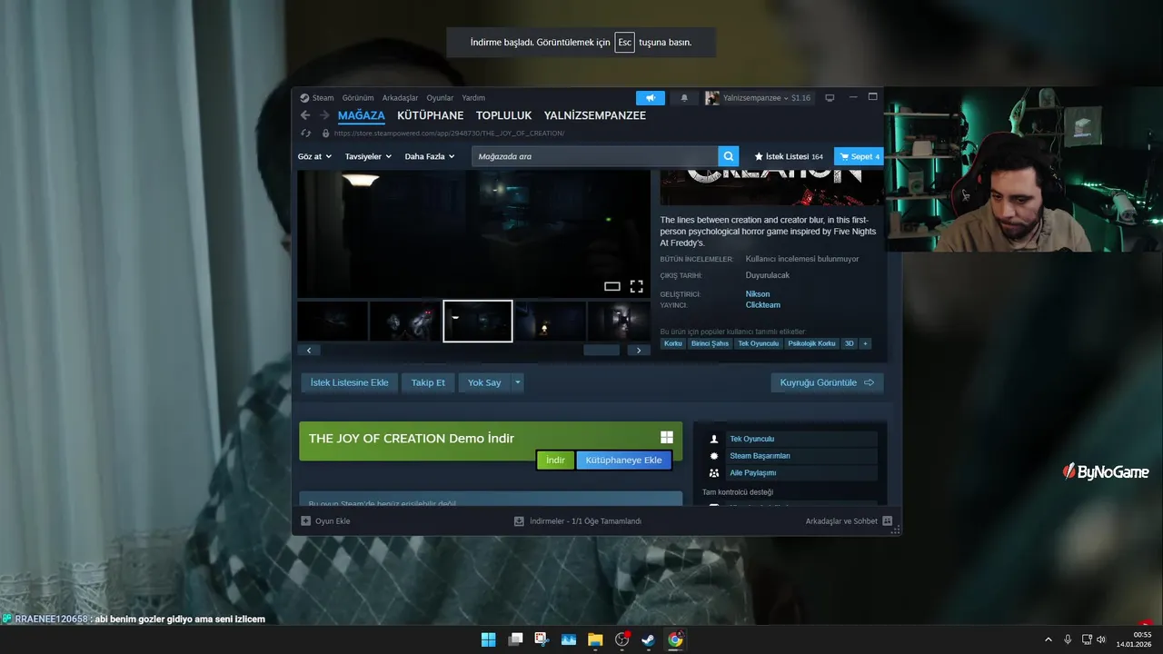Click the Yok Say button

(x=484, y=382)
